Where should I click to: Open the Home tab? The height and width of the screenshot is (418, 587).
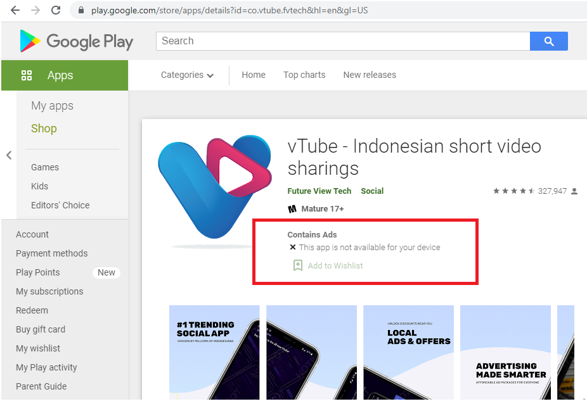tap(254, 75)
